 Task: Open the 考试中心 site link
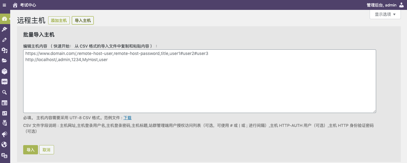click(28, 5)
